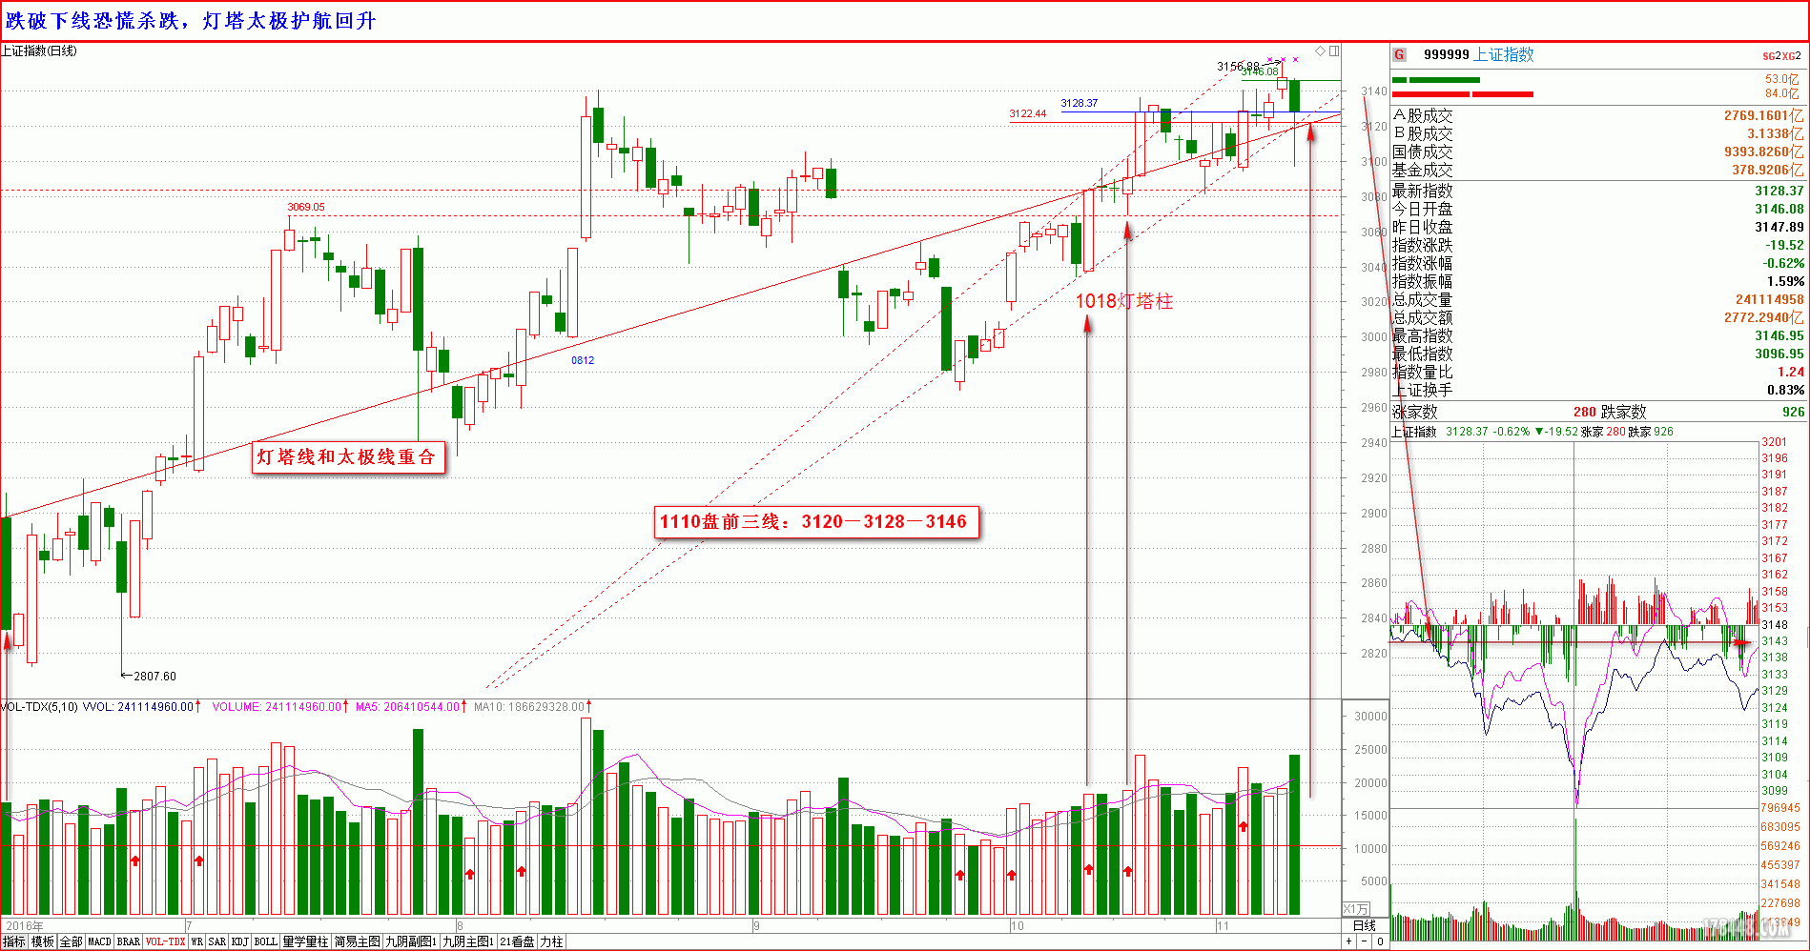Switch to the BRAR indicator
The height and width of the screenshot is (951, 1810).
pos(129,941)
